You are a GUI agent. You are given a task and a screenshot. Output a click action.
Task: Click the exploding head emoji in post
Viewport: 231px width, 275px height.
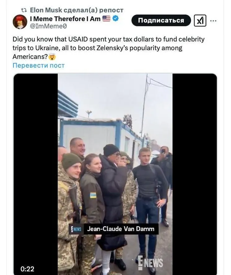pos(52,57)
